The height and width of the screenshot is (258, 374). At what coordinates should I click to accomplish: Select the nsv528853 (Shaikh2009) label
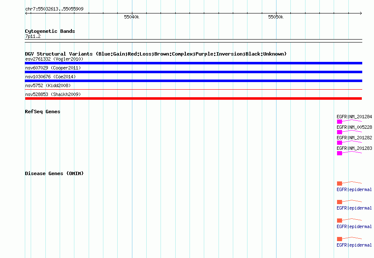coord(53,94)
